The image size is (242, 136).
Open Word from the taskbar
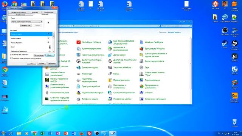click(x=74, y=133)
